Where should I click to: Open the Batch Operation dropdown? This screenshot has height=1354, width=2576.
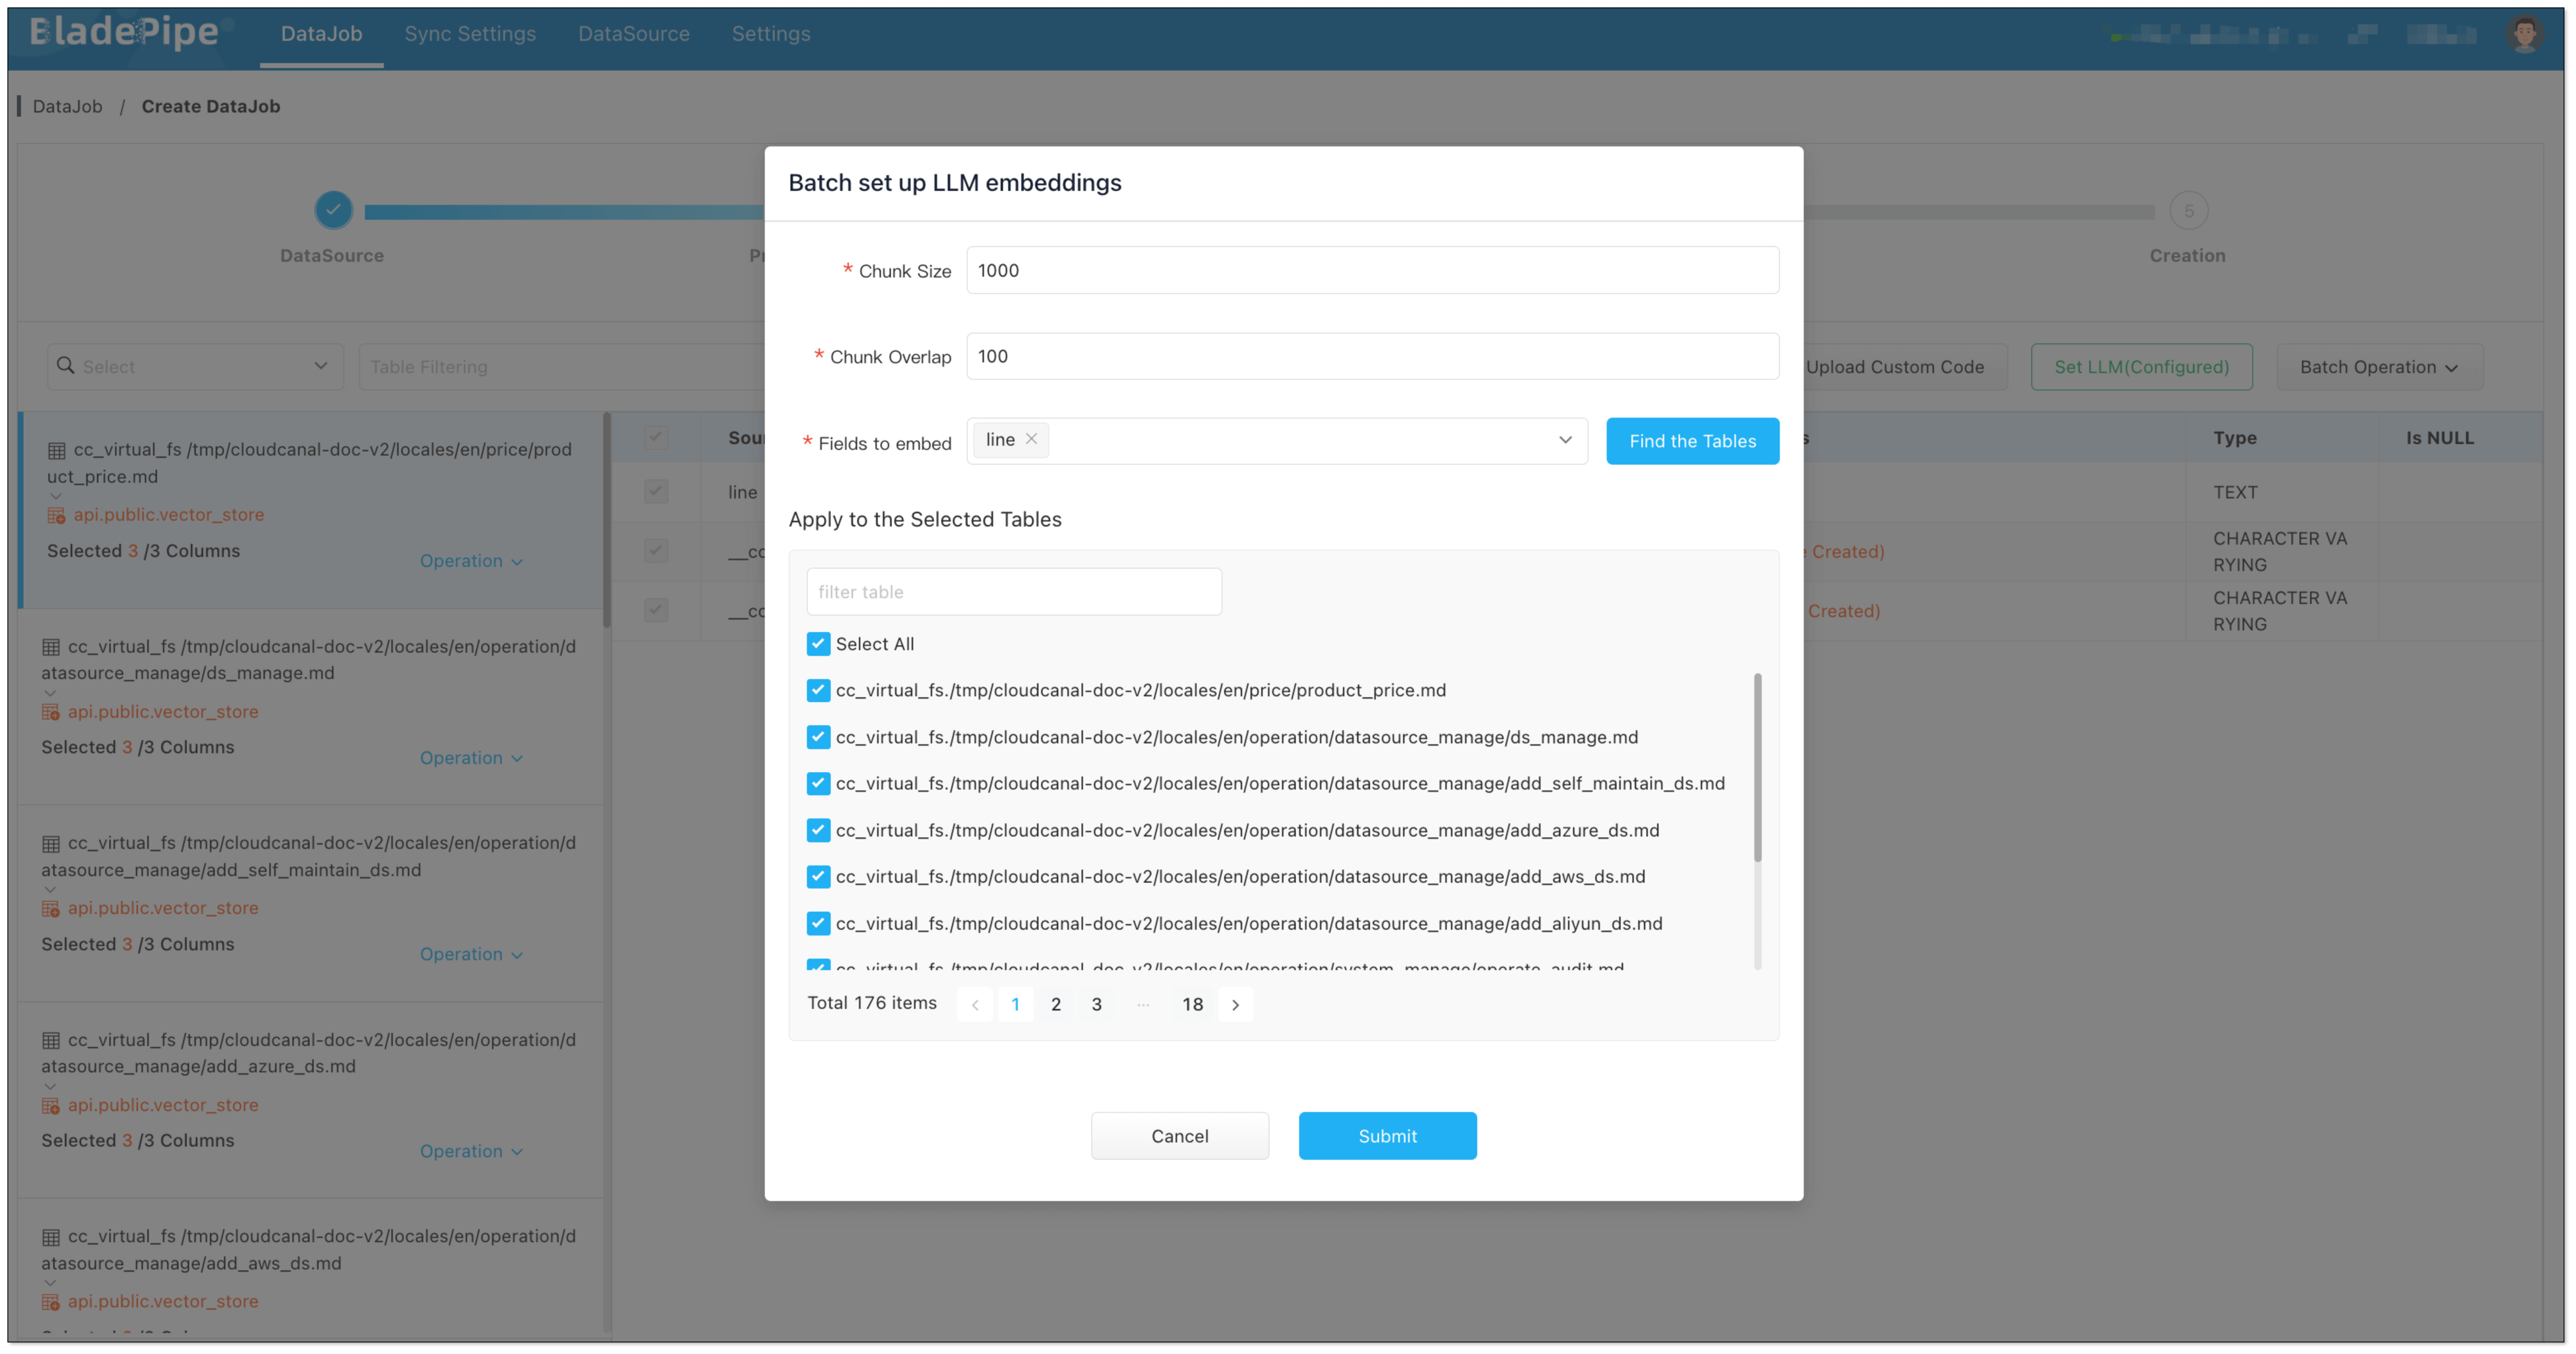2378,367
